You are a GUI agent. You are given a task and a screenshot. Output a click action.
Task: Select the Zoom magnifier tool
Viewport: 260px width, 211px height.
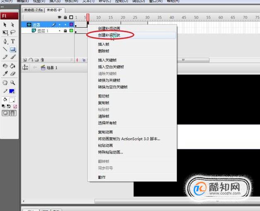click(x=12, y=82)
